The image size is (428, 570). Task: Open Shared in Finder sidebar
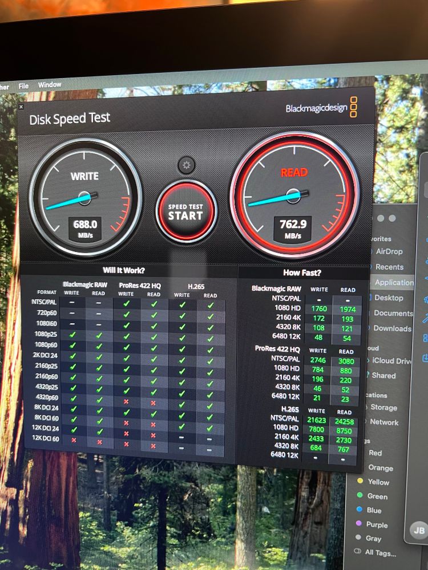pyautogui.click(x=383, y=376)
